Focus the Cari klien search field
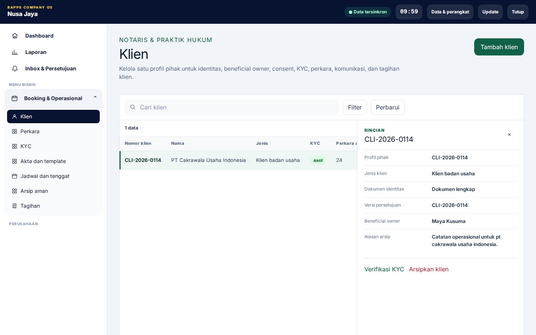The image size is (536, 335). [x=232, y=107]
